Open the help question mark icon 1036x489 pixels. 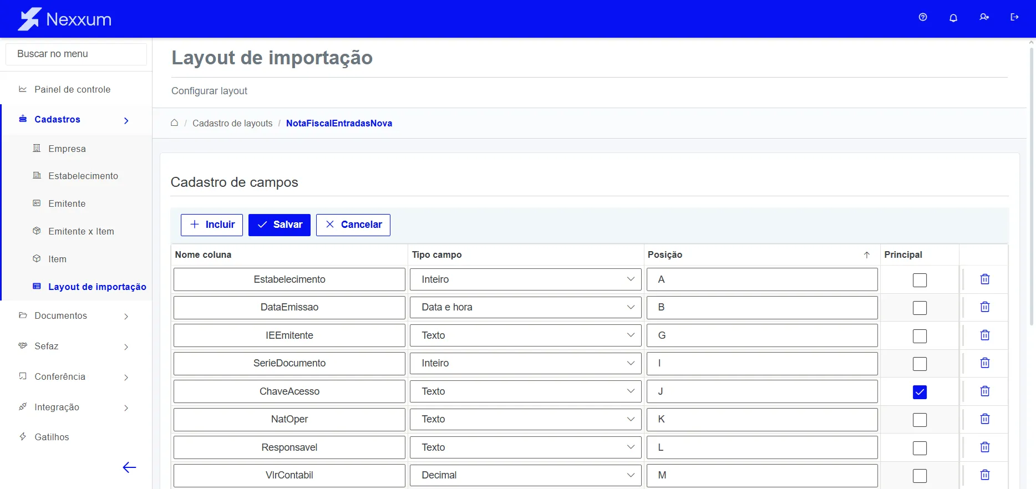[923, 17]
